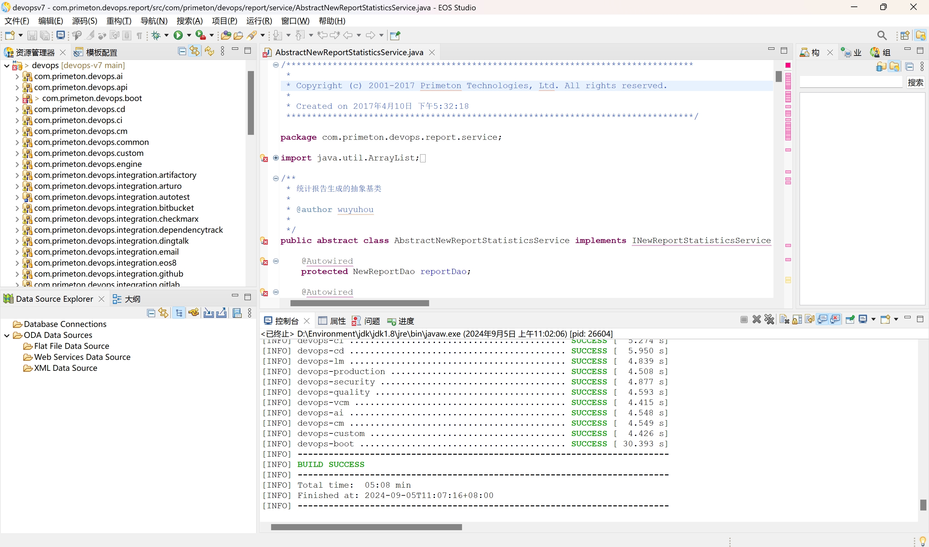
Task: Open the toolbar Search magnifier
Action: click(x=882, y=35)
